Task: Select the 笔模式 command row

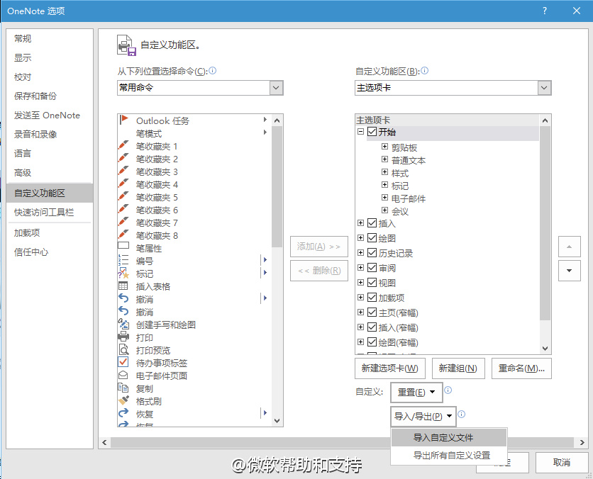Action: 194,133
